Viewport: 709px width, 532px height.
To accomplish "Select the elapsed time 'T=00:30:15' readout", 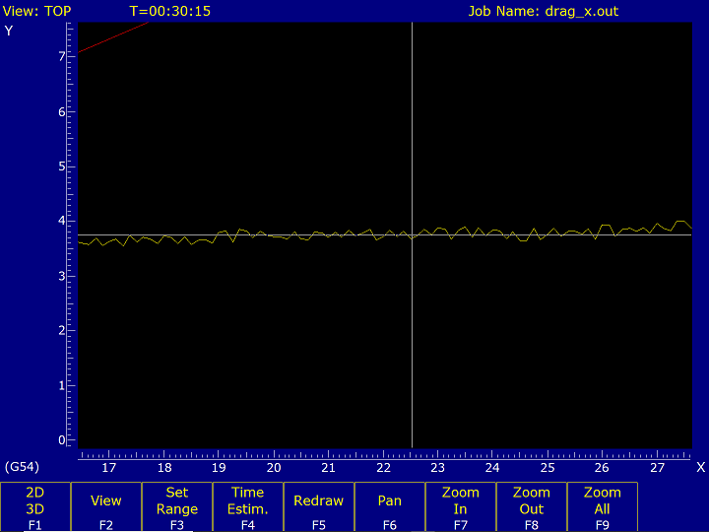I will point(170,11).
